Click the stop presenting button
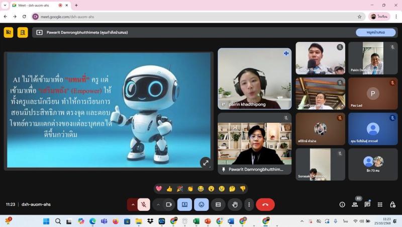 pyautogui.click(x=375, y=32)
